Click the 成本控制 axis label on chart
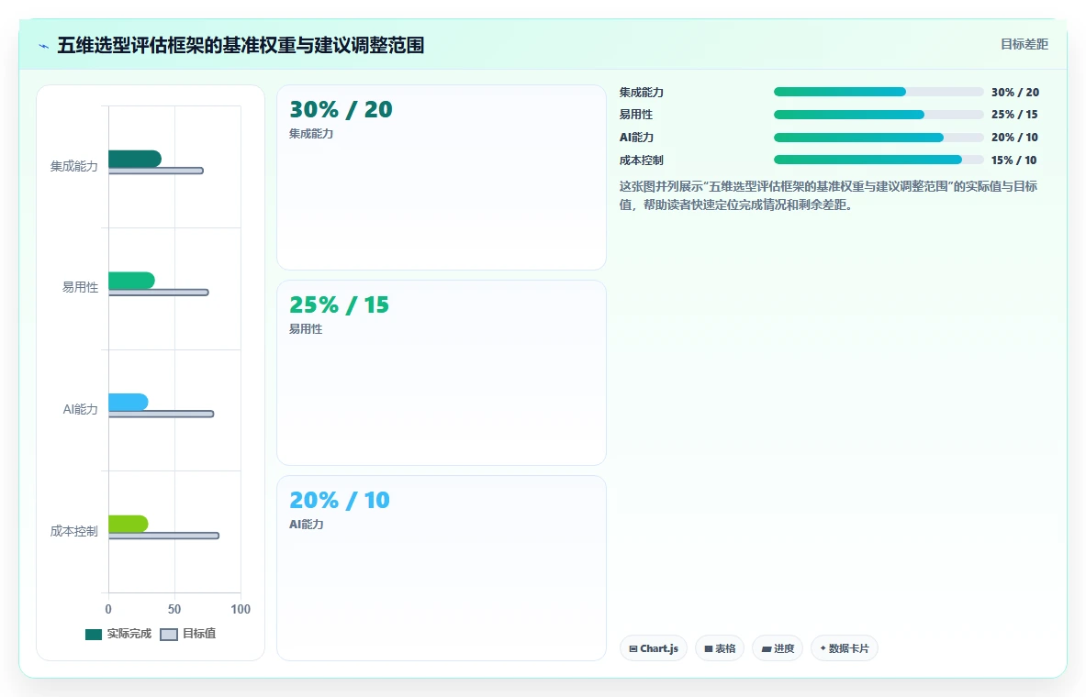The height and width of the screenshot is (697, 1086). tap(74, 531)
